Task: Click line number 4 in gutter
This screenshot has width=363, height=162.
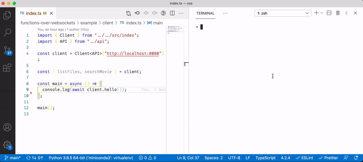Action: [x=28, y=53]
